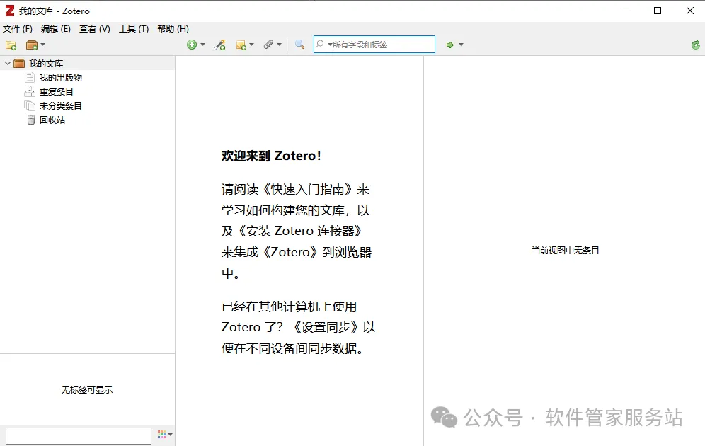Select 重复条目 in the tree
The width and height of the screenshot is (705, 446).
coord(56,92)
